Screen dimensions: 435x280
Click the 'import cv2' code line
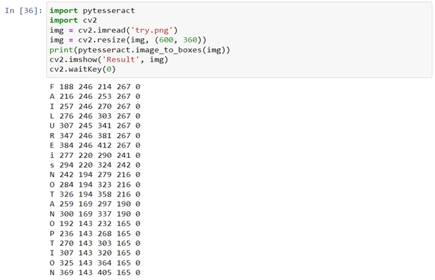click(73, 20)
